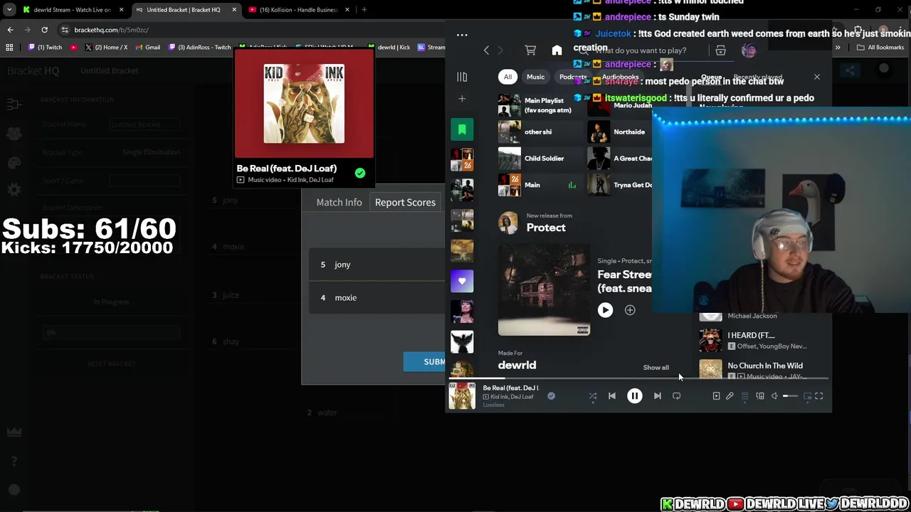The width and height of the screenshot is (911, 512).
Task: Select All filter chip in Spotify
Action: [x=507, y=77]
